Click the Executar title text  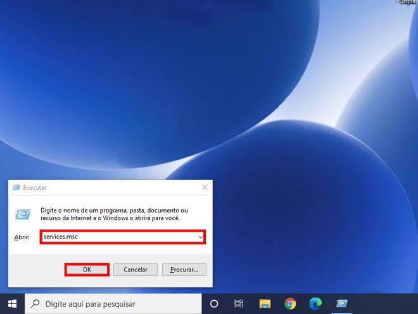[x=35, y=187]
